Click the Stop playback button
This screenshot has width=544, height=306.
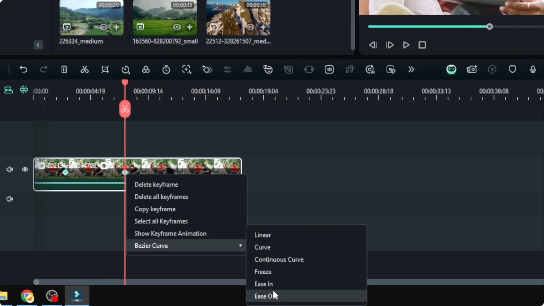tap(422, 45)
